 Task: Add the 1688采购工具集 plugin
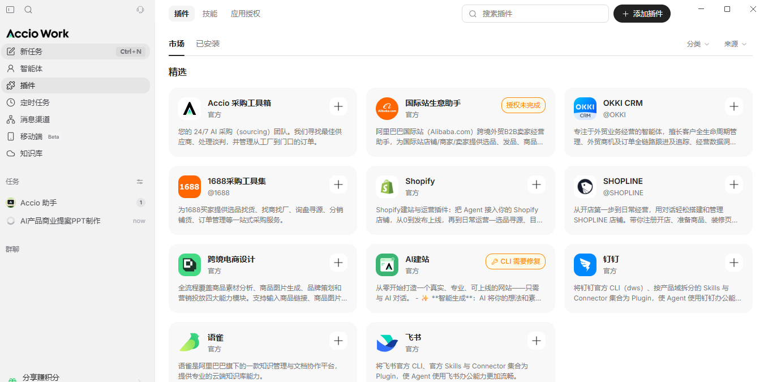338,184
